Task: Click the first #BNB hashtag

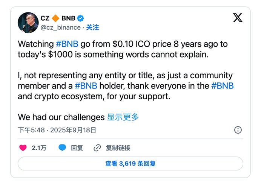Action: [67, 44]
